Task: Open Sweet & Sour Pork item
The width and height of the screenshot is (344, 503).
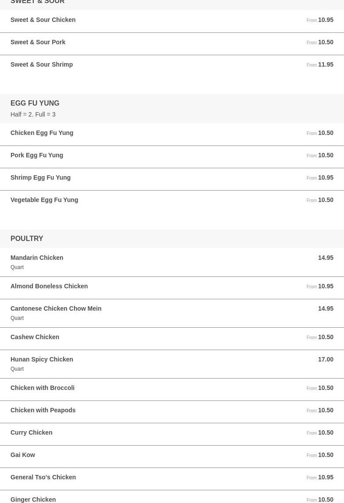Action: [172, 44]
